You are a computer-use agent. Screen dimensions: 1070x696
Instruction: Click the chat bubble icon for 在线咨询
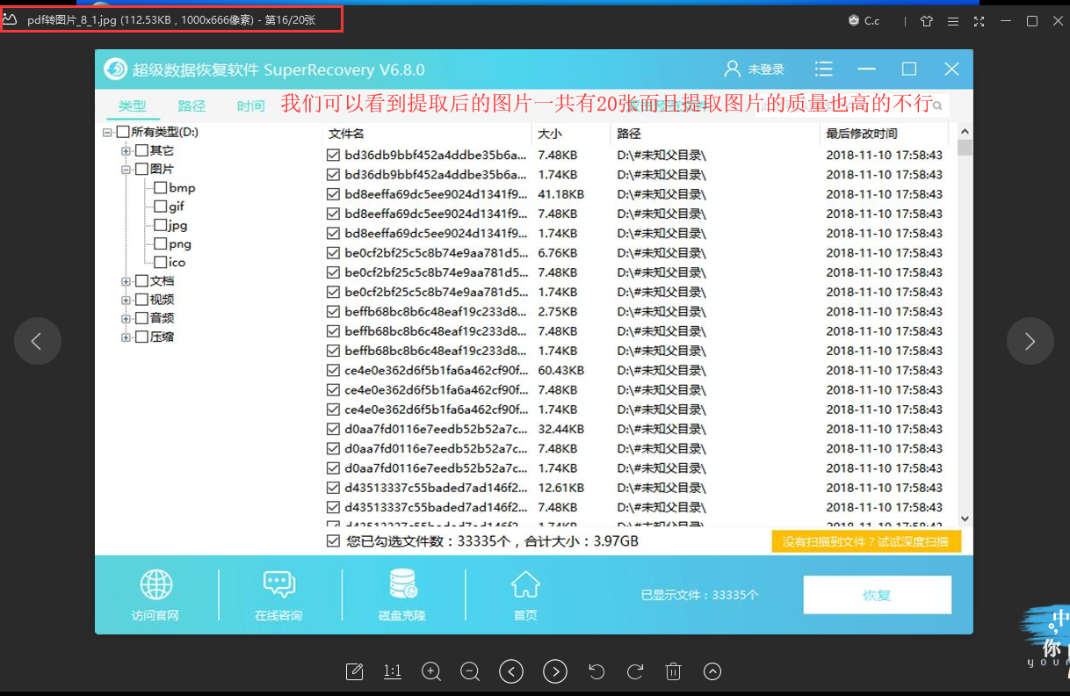(x=279, y=584)
